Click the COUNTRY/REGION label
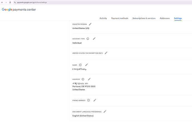 (x=80, y=24)
